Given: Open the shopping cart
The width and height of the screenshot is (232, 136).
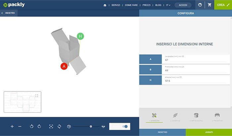Looking at the screenshot, I should tap(209, 5).
